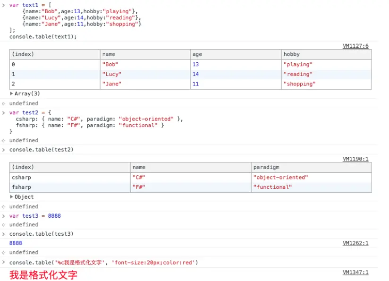Open source link VM1190:1

point(355,159)
